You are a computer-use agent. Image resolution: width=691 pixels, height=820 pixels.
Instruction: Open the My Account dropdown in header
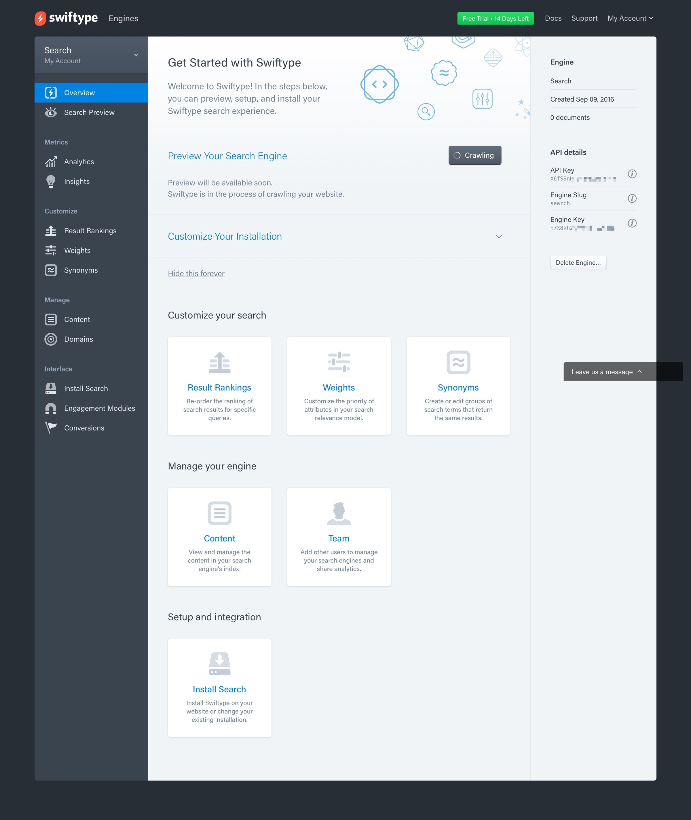coord(630,18)
